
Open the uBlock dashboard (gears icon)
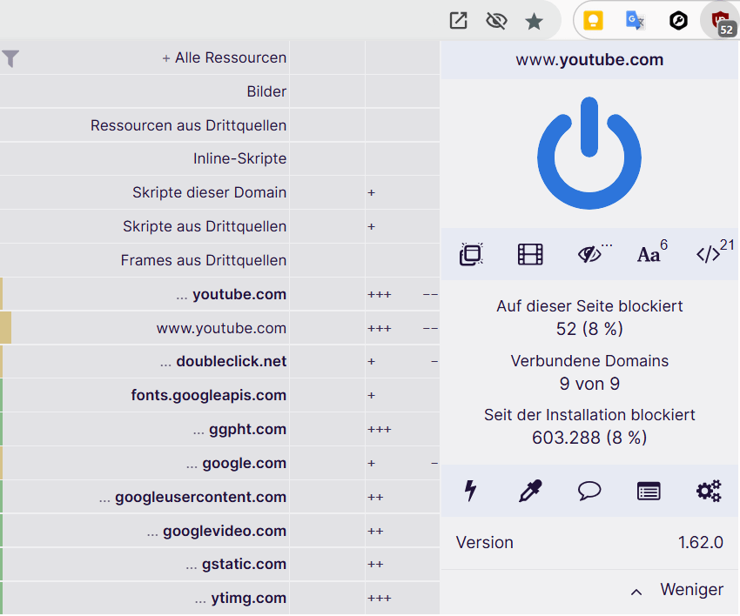click(x=709, y=492)
